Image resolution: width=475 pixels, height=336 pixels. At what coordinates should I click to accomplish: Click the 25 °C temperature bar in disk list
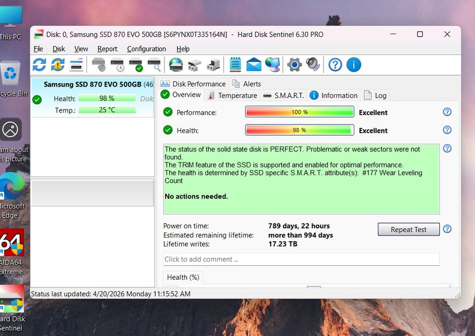pos(107,110)
